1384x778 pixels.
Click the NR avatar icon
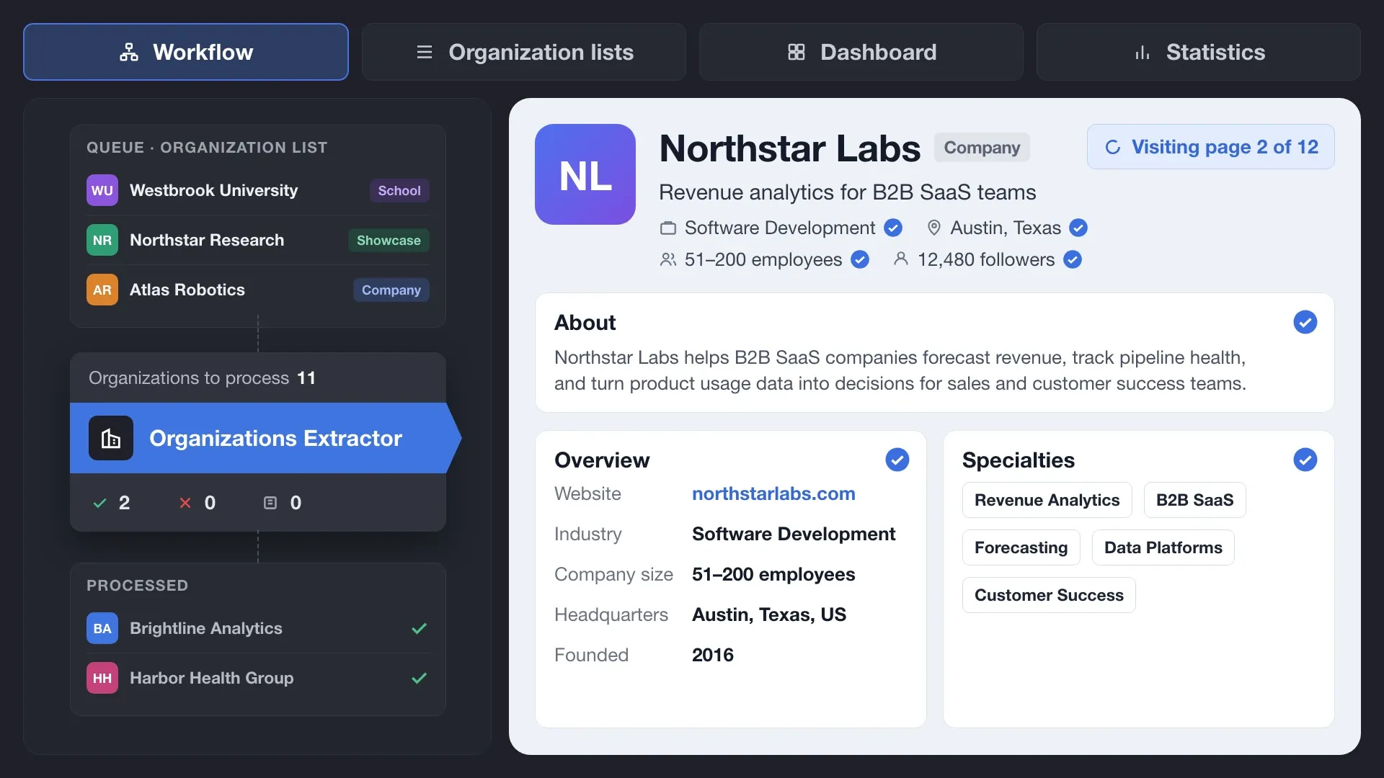[x=102, y=240]
